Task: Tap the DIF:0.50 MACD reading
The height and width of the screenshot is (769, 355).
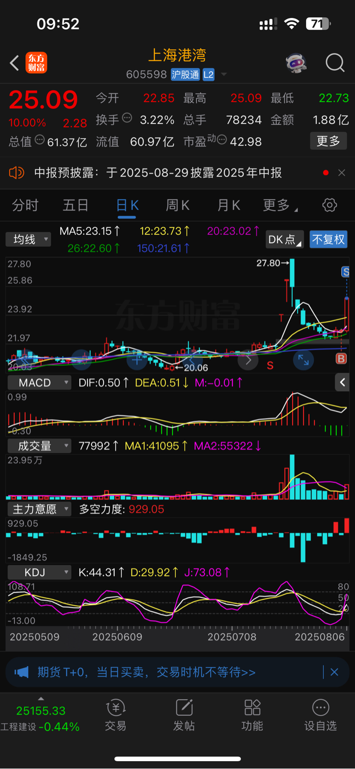Action: tap(104, 382)
